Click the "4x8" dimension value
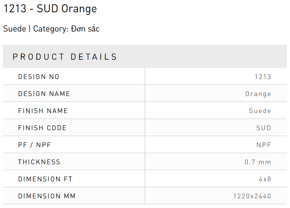The image size is (290, 208). click(x=265, y=179)
